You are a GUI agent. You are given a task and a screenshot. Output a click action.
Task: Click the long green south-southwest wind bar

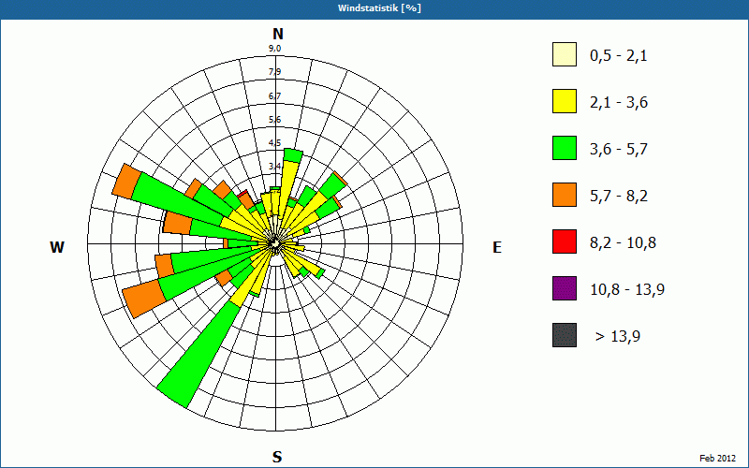tap(198, 356)
